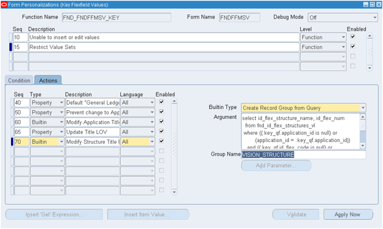Select the Actions tab
The width and height of the screenshot is (383, 229).
[x=48, y=80]
